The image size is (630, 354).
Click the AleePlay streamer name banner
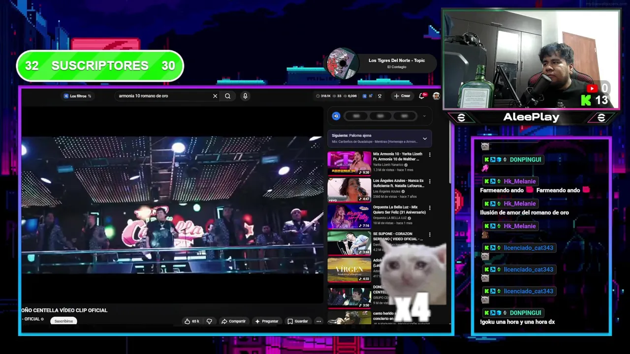click(531, 117)
